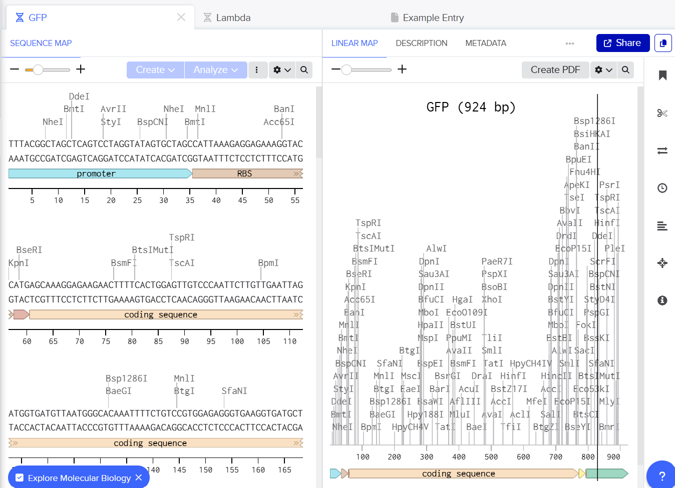Click the coding sequence feature in linear map

[458, 473]
